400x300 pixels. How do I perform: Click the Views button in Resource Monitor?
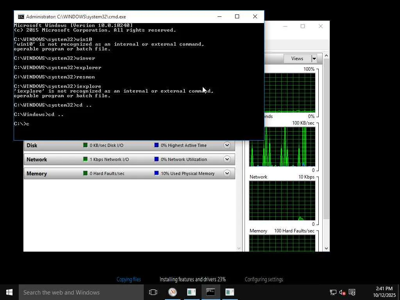(x=297, y=59)
